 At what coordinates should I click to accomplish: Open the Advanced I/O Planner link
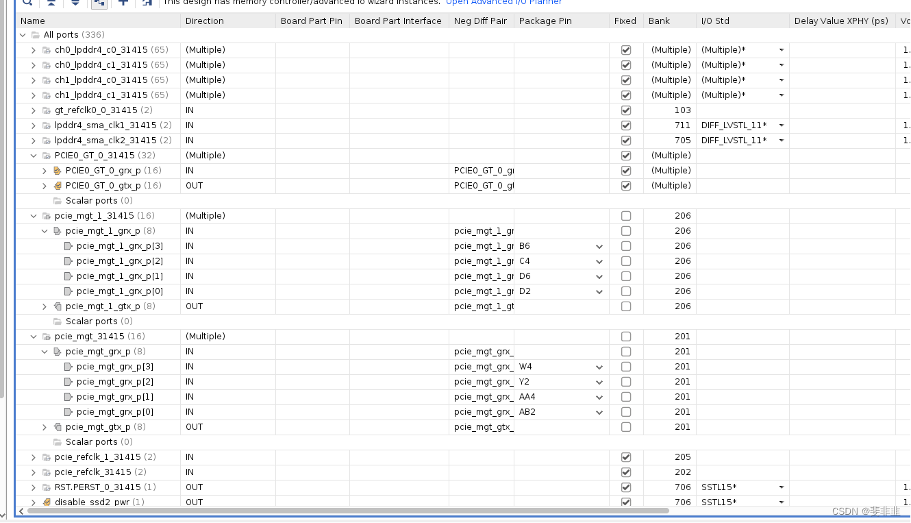click(x=504, y=3)
